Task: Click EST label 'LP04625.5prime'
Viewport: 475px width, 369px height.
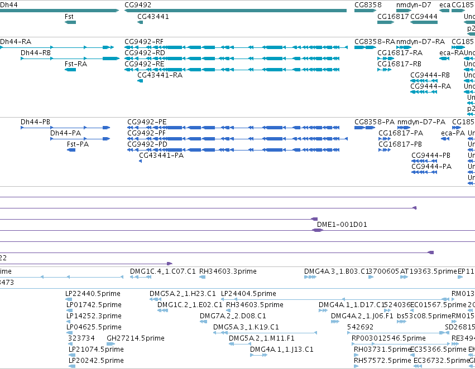Action: (94, 328)
